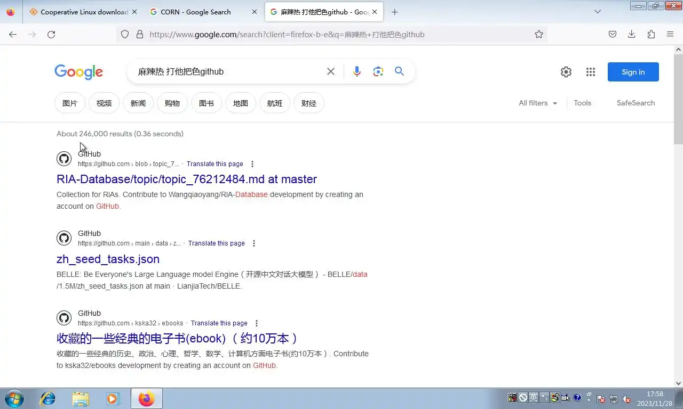The height and width of the screenshot is (409, 683).
Task: Open Google quick settings gear
Action: [x=566, y=72]
